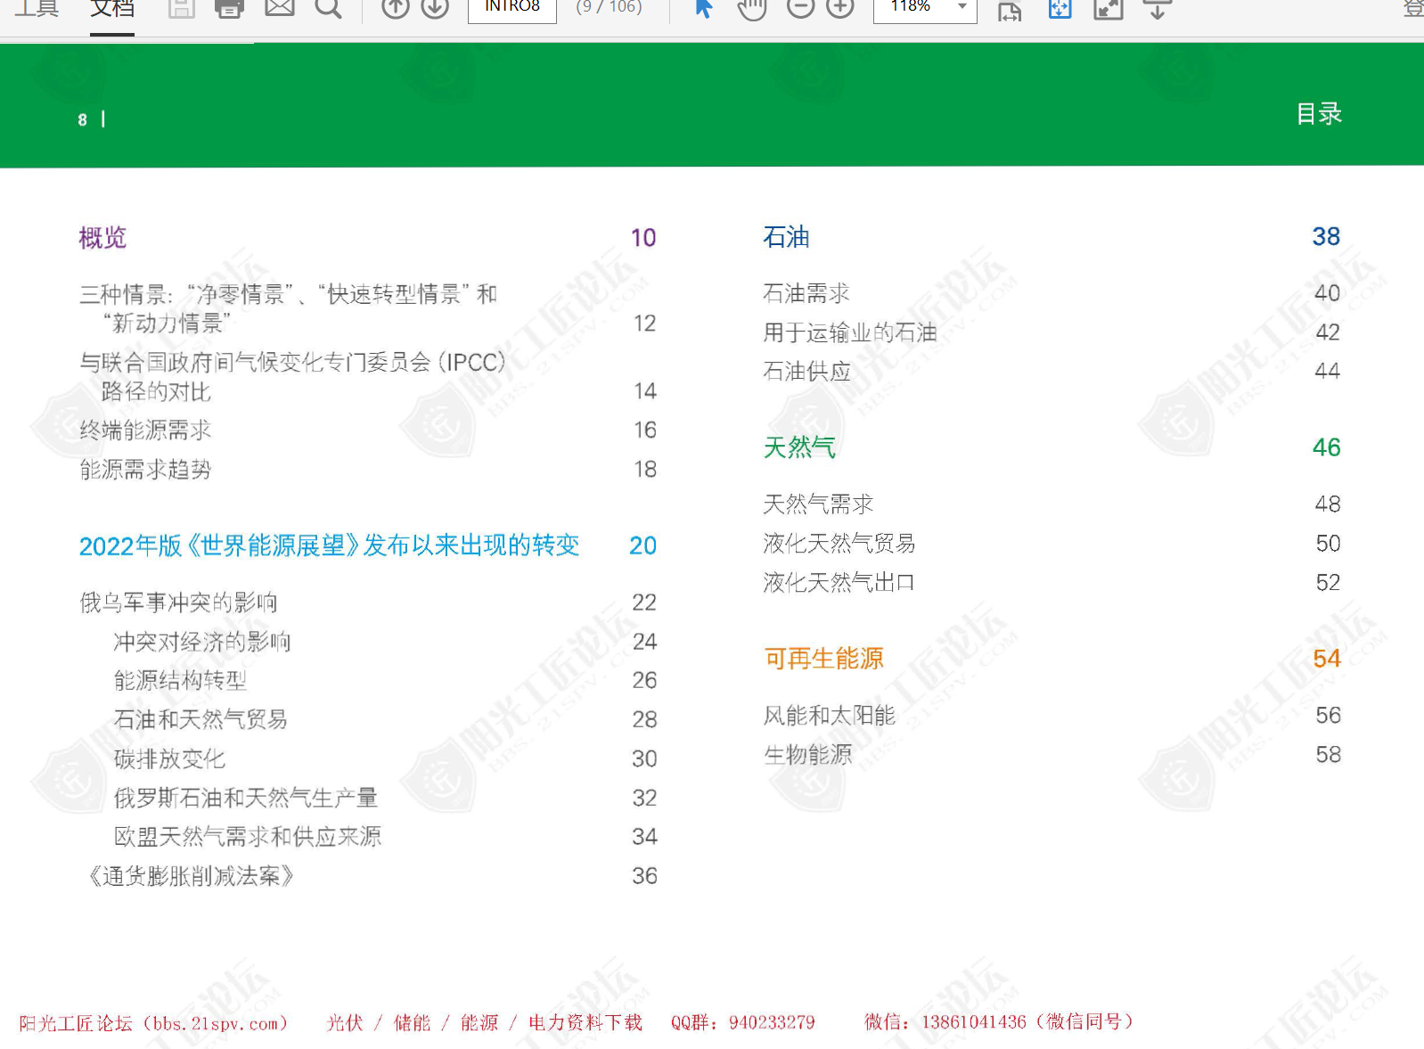Click the email envelope icon

(x=279, y=7)
